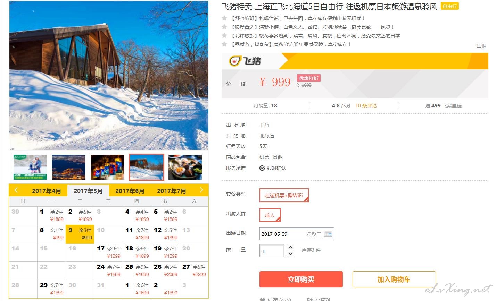Click the 立即购买 buy now button
The image size is (496, 301).
pyautogui.click(x=301, y=279)
